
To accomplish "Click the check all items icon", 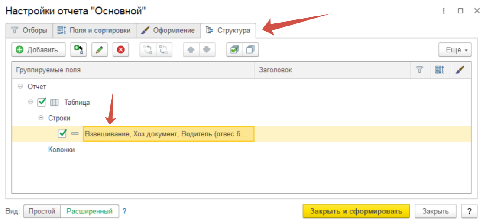I will 234,50.
